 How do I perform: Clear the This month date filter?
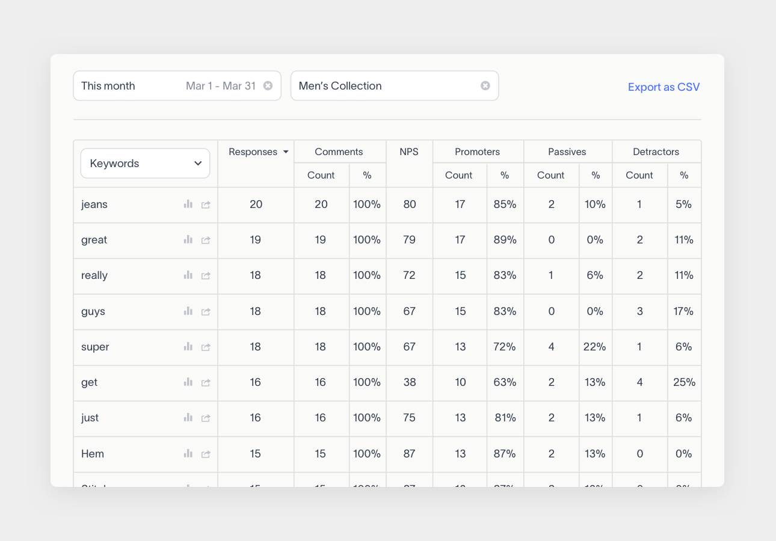[268, 86]
